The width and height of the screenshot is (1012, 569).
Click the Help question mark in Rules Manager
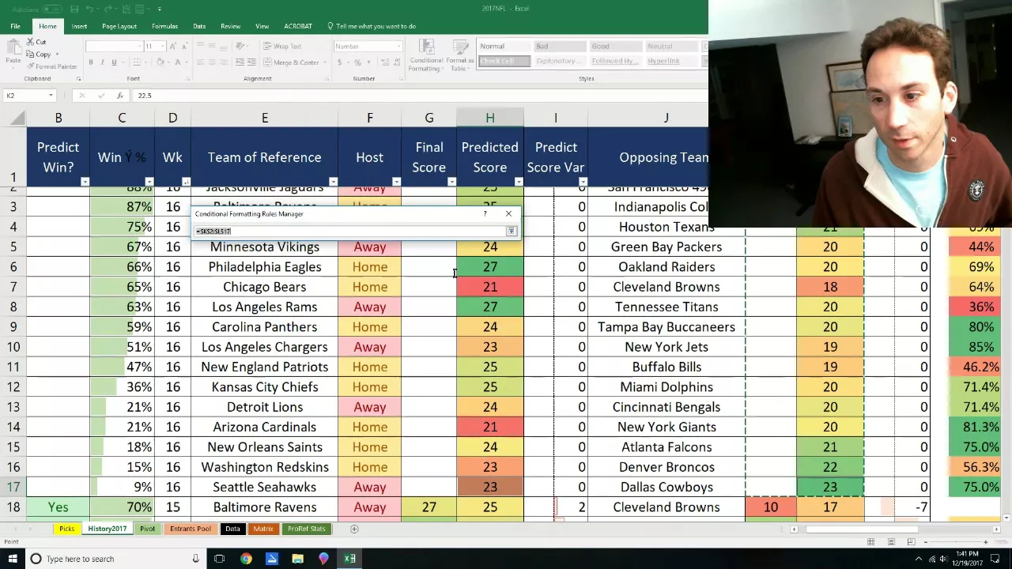[x=485, y=213]
